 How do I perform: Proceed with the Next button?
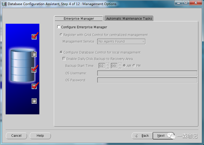(x=164, y=136)
